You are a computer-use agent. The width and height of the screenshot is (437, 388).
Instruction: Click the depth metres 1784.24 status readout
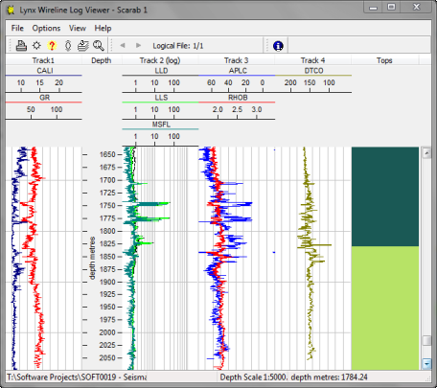tap(329, 377)
